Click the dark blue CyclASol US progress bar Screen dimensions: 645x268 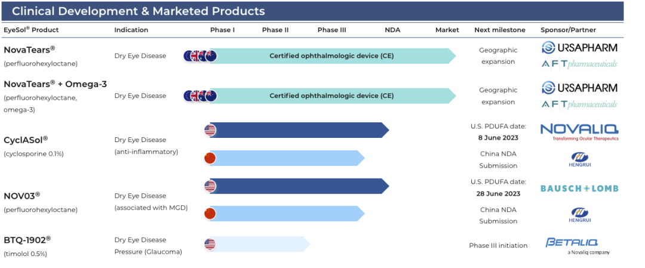click(x=299, y=130)
